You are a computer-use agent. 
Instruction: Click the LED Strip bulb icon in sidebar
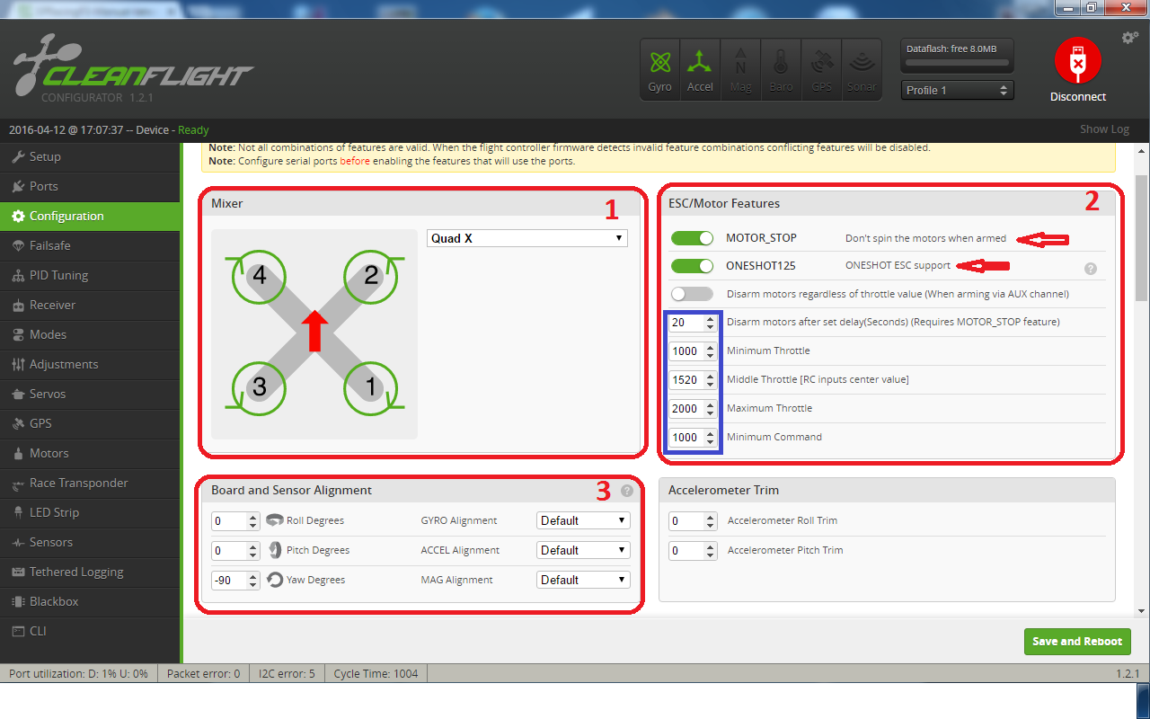[x=18, y=512]
